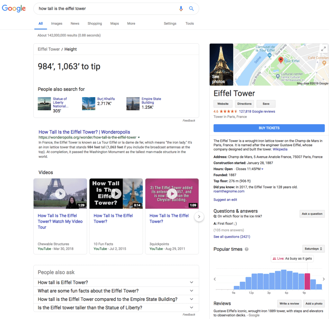Expand the map to full view

pos(323,49)
